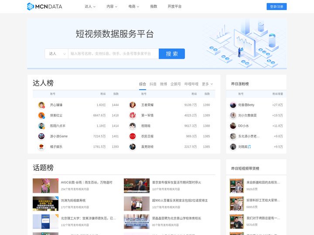The image size is (314, 235).
Task: Click 农民日报 fans value 969.3万
Action: coord(191,136)
